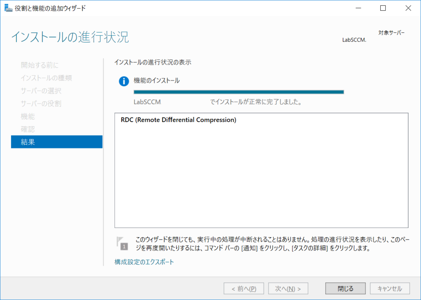
Task: Select the 結果 step in the sidebar
Action: point(57,142)
